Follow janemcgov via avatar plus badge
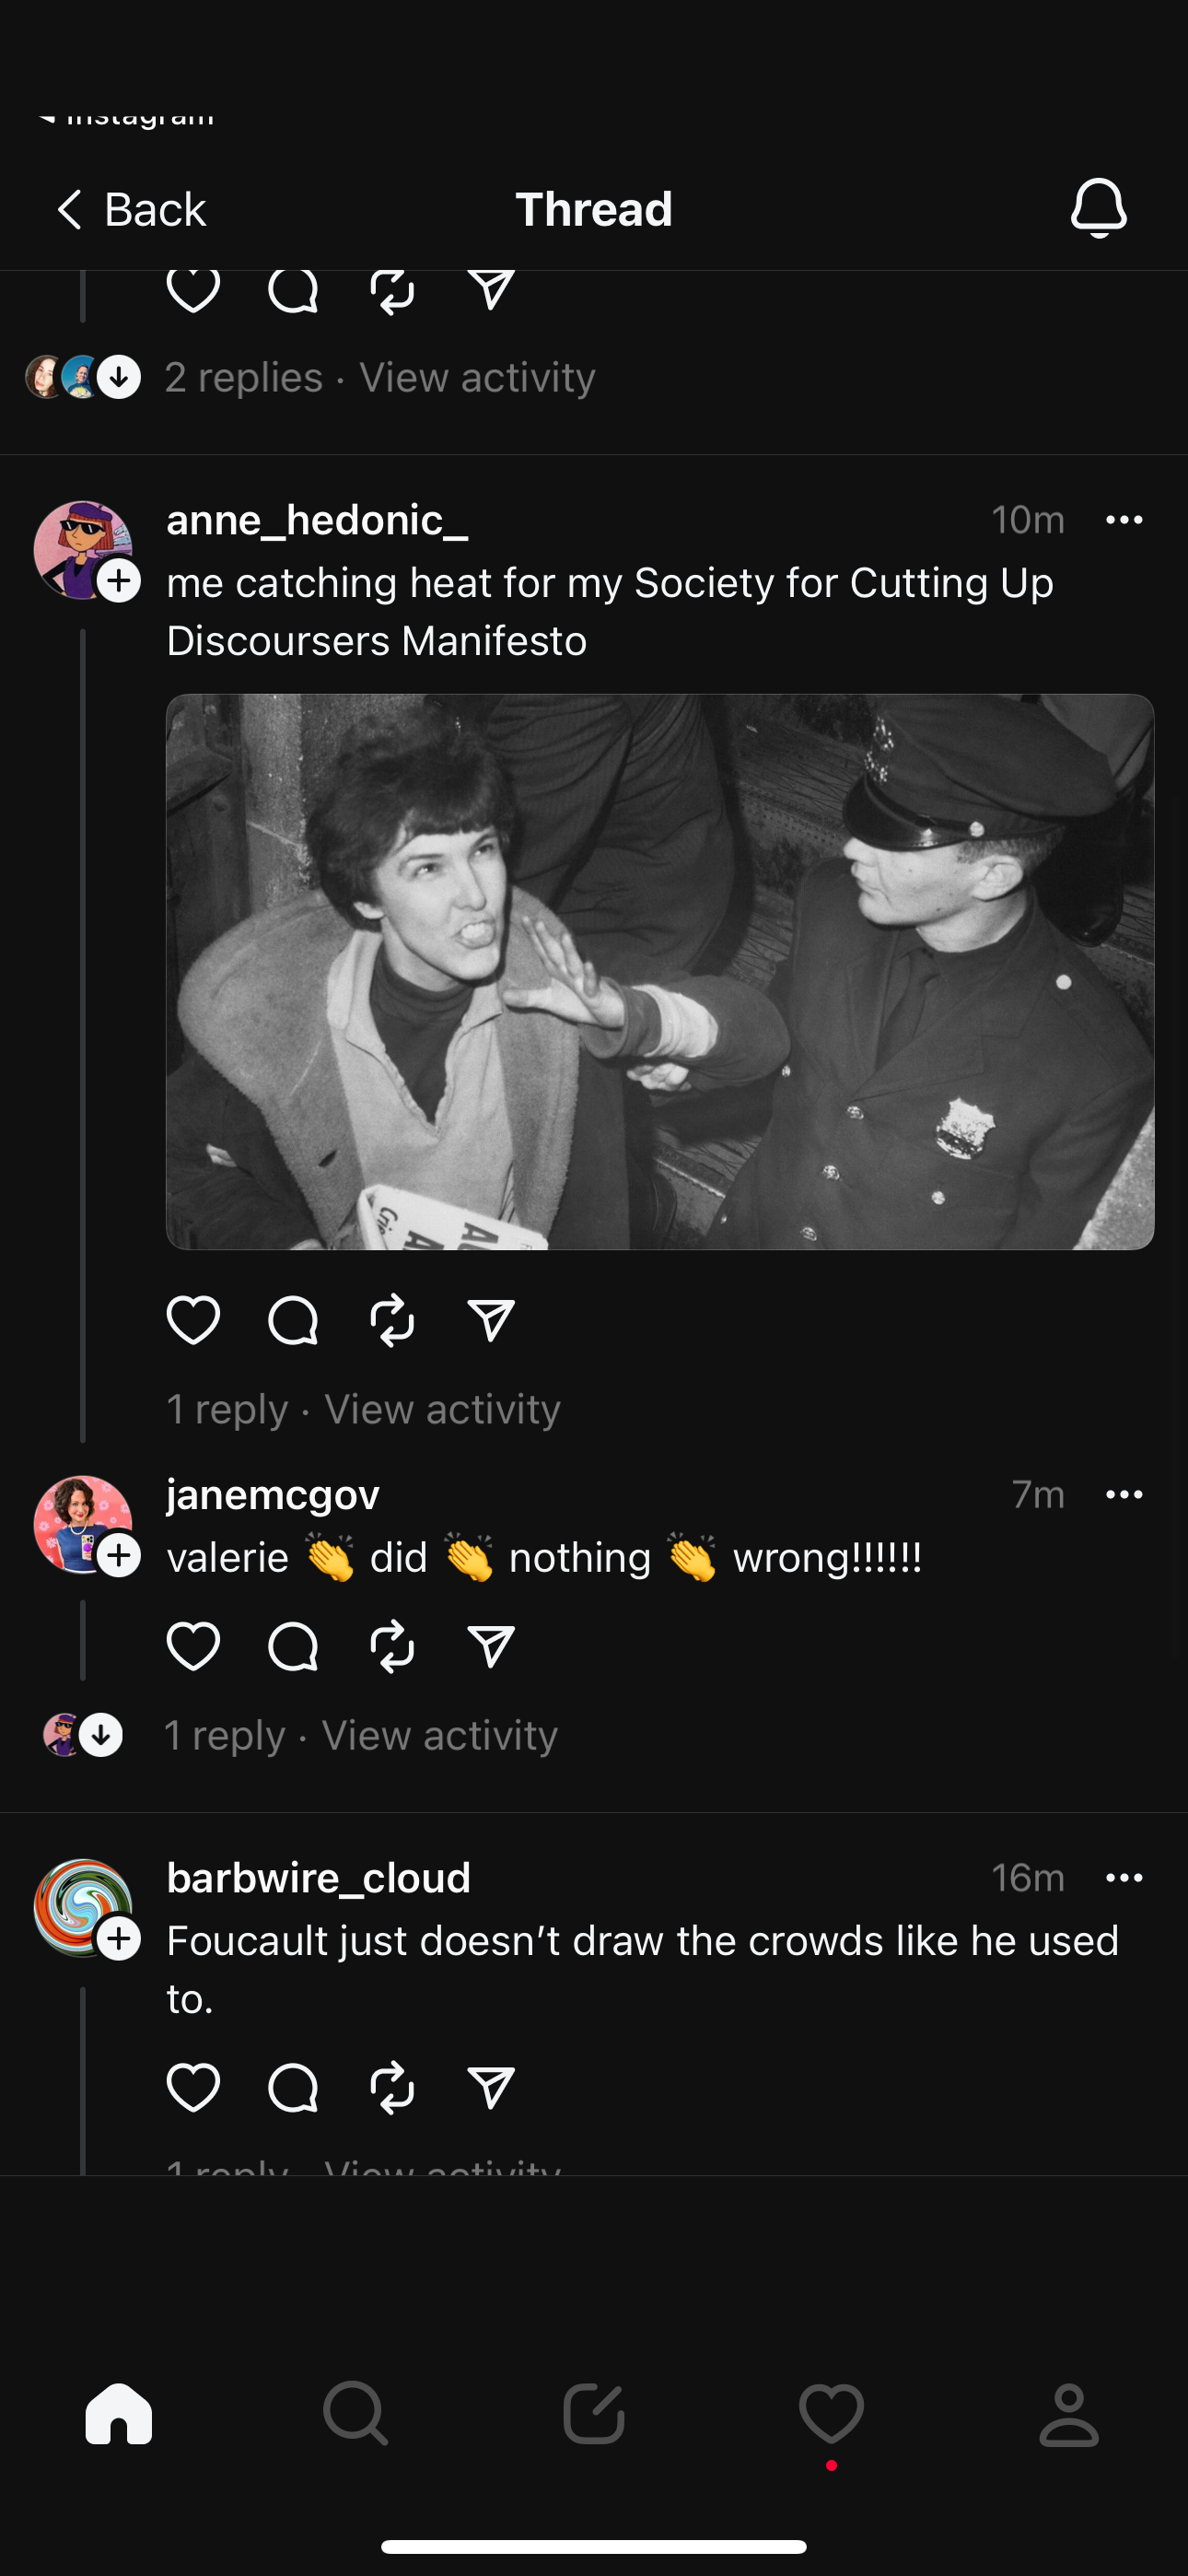 pos(119,1555)
